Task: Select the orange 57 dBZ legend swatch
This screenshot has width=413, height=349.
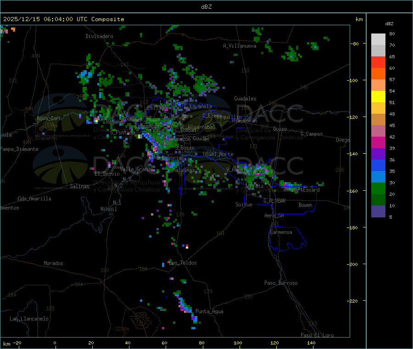Action: (378, 73)
